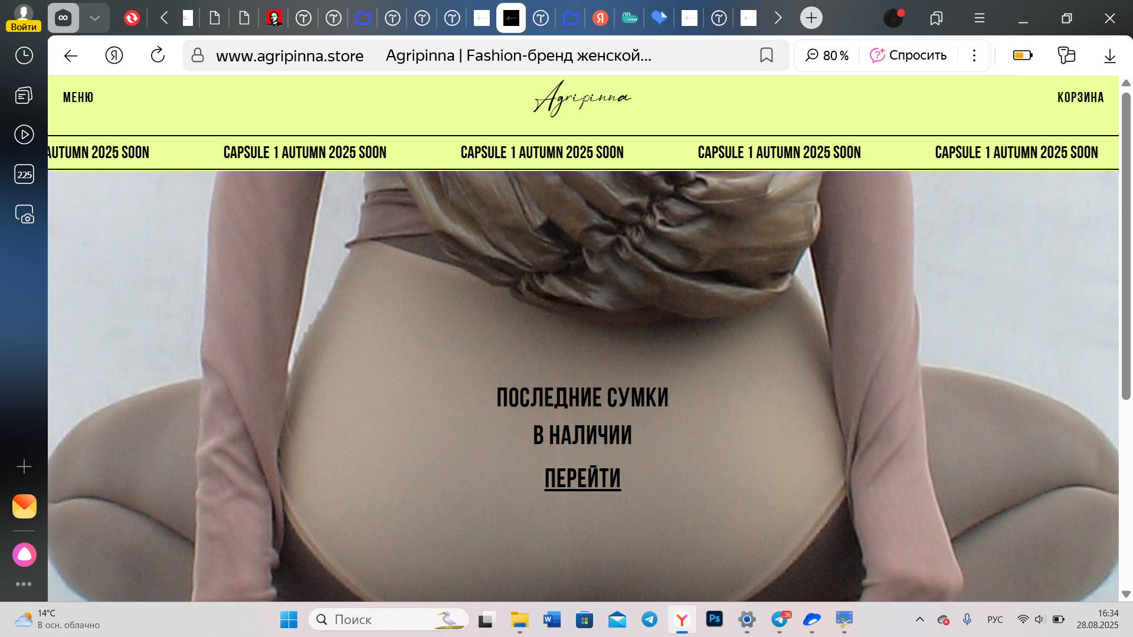Open the notes icon in Yandex sidebar
1133x637 pixels.
click(x=24, y=95)
